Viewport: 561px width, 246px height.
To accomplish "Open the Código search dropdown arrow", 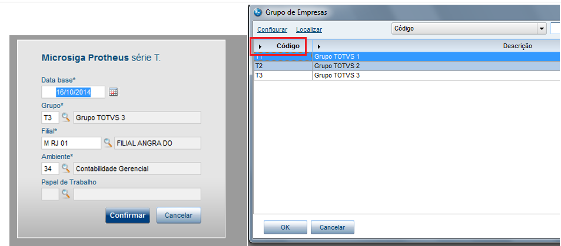I will click(542, 29).
